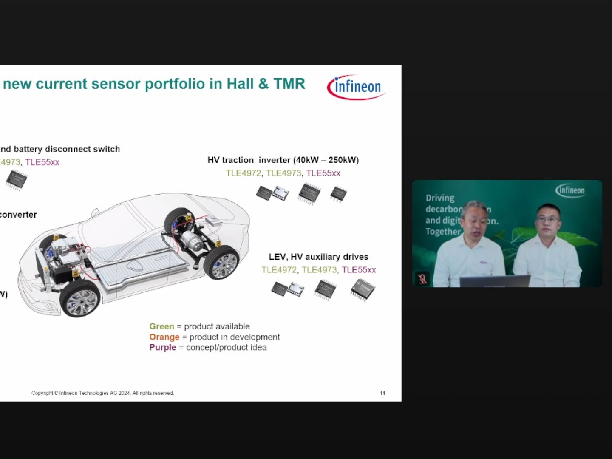The width and height of the screenshot is (612, 459).
Task: Click the slide title about current sensor portfolio
Action: [153, 84]
